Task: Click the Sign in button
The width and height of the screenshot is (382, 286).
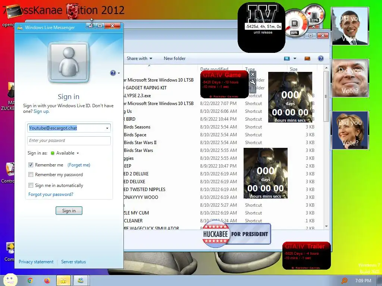Action: (x=69, y=211)
